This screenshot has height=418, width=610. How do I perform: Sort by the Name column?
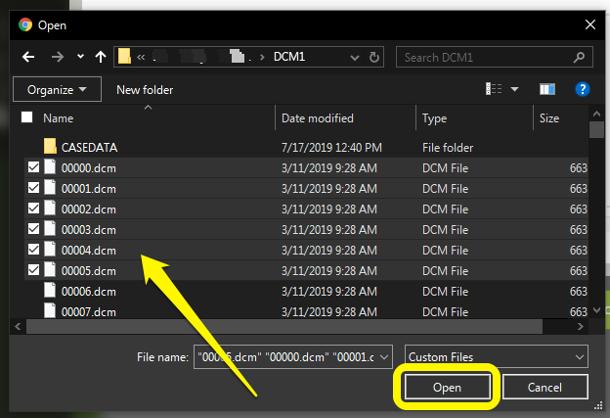click(x=58, y=118)
